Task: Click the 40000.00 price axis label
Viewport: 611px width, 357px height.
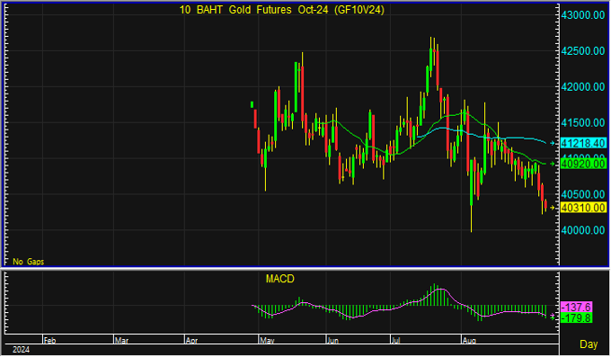Action: coord(583,230)
